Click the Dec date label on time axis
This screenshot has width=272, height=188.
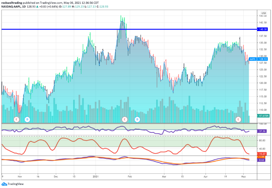pos(56,177)
